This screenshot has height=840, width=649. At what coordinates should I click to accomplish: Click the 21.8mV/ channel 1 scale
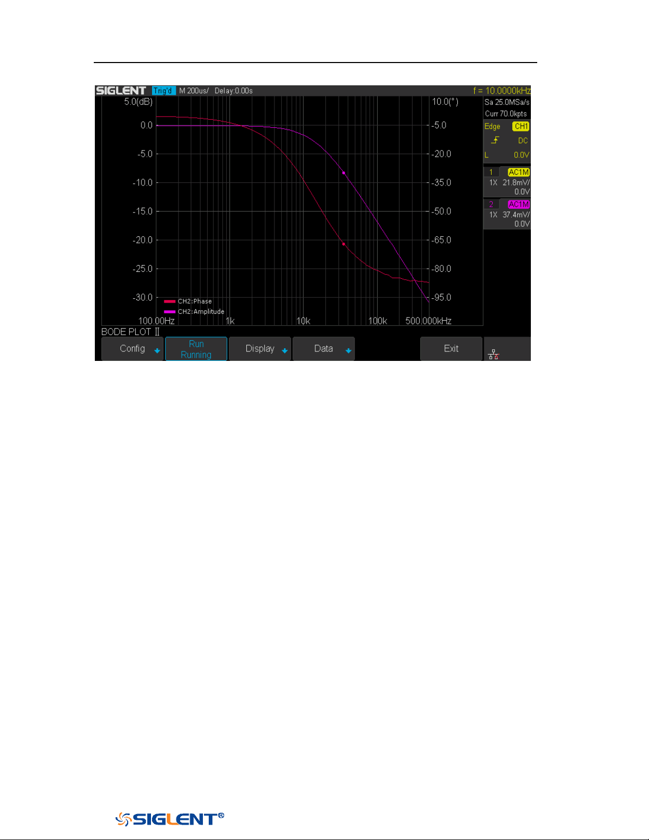(516, 182)
